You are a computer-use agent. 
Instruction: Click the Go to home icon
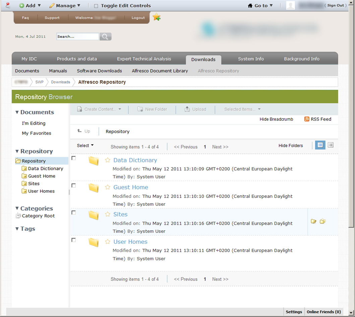click(x=250, y=6)
